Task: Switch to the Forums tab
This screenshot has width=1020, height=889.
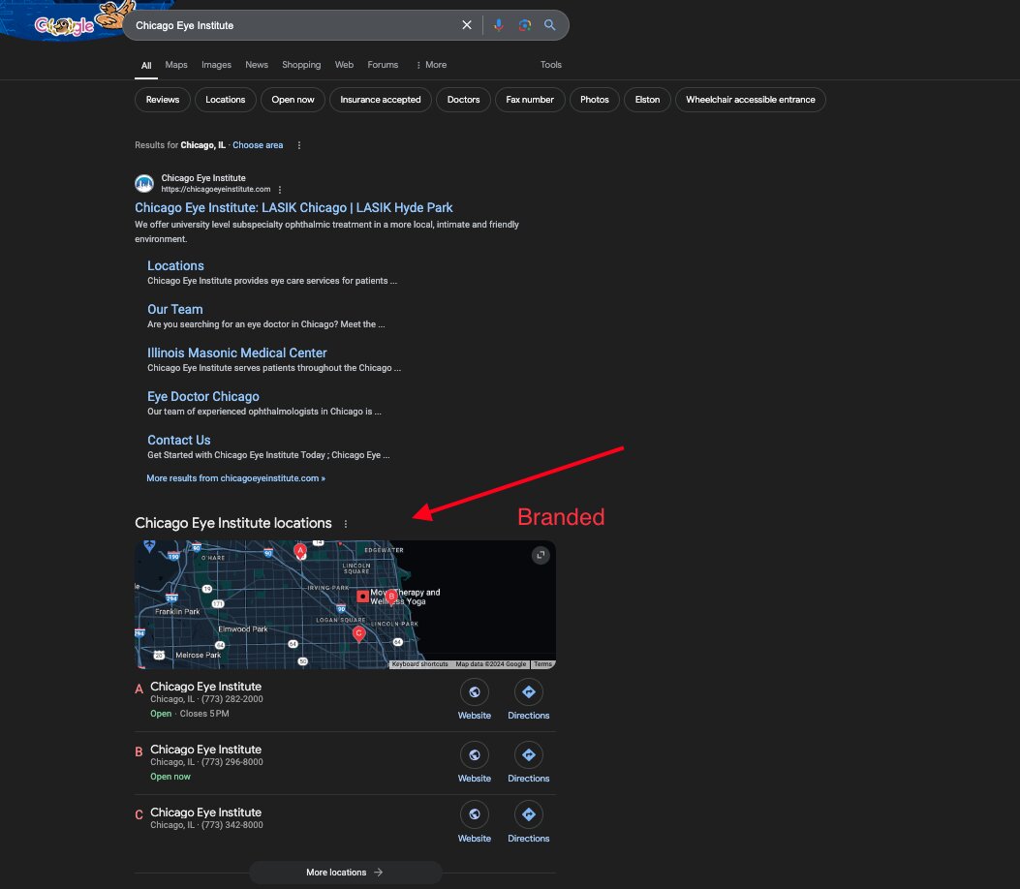Action: pos(383,64)
